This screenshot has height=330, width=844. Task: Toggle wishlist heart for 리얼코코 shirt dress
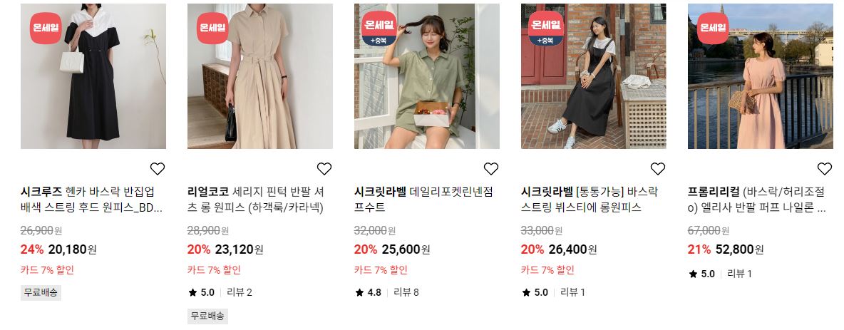tap(324, 168)
